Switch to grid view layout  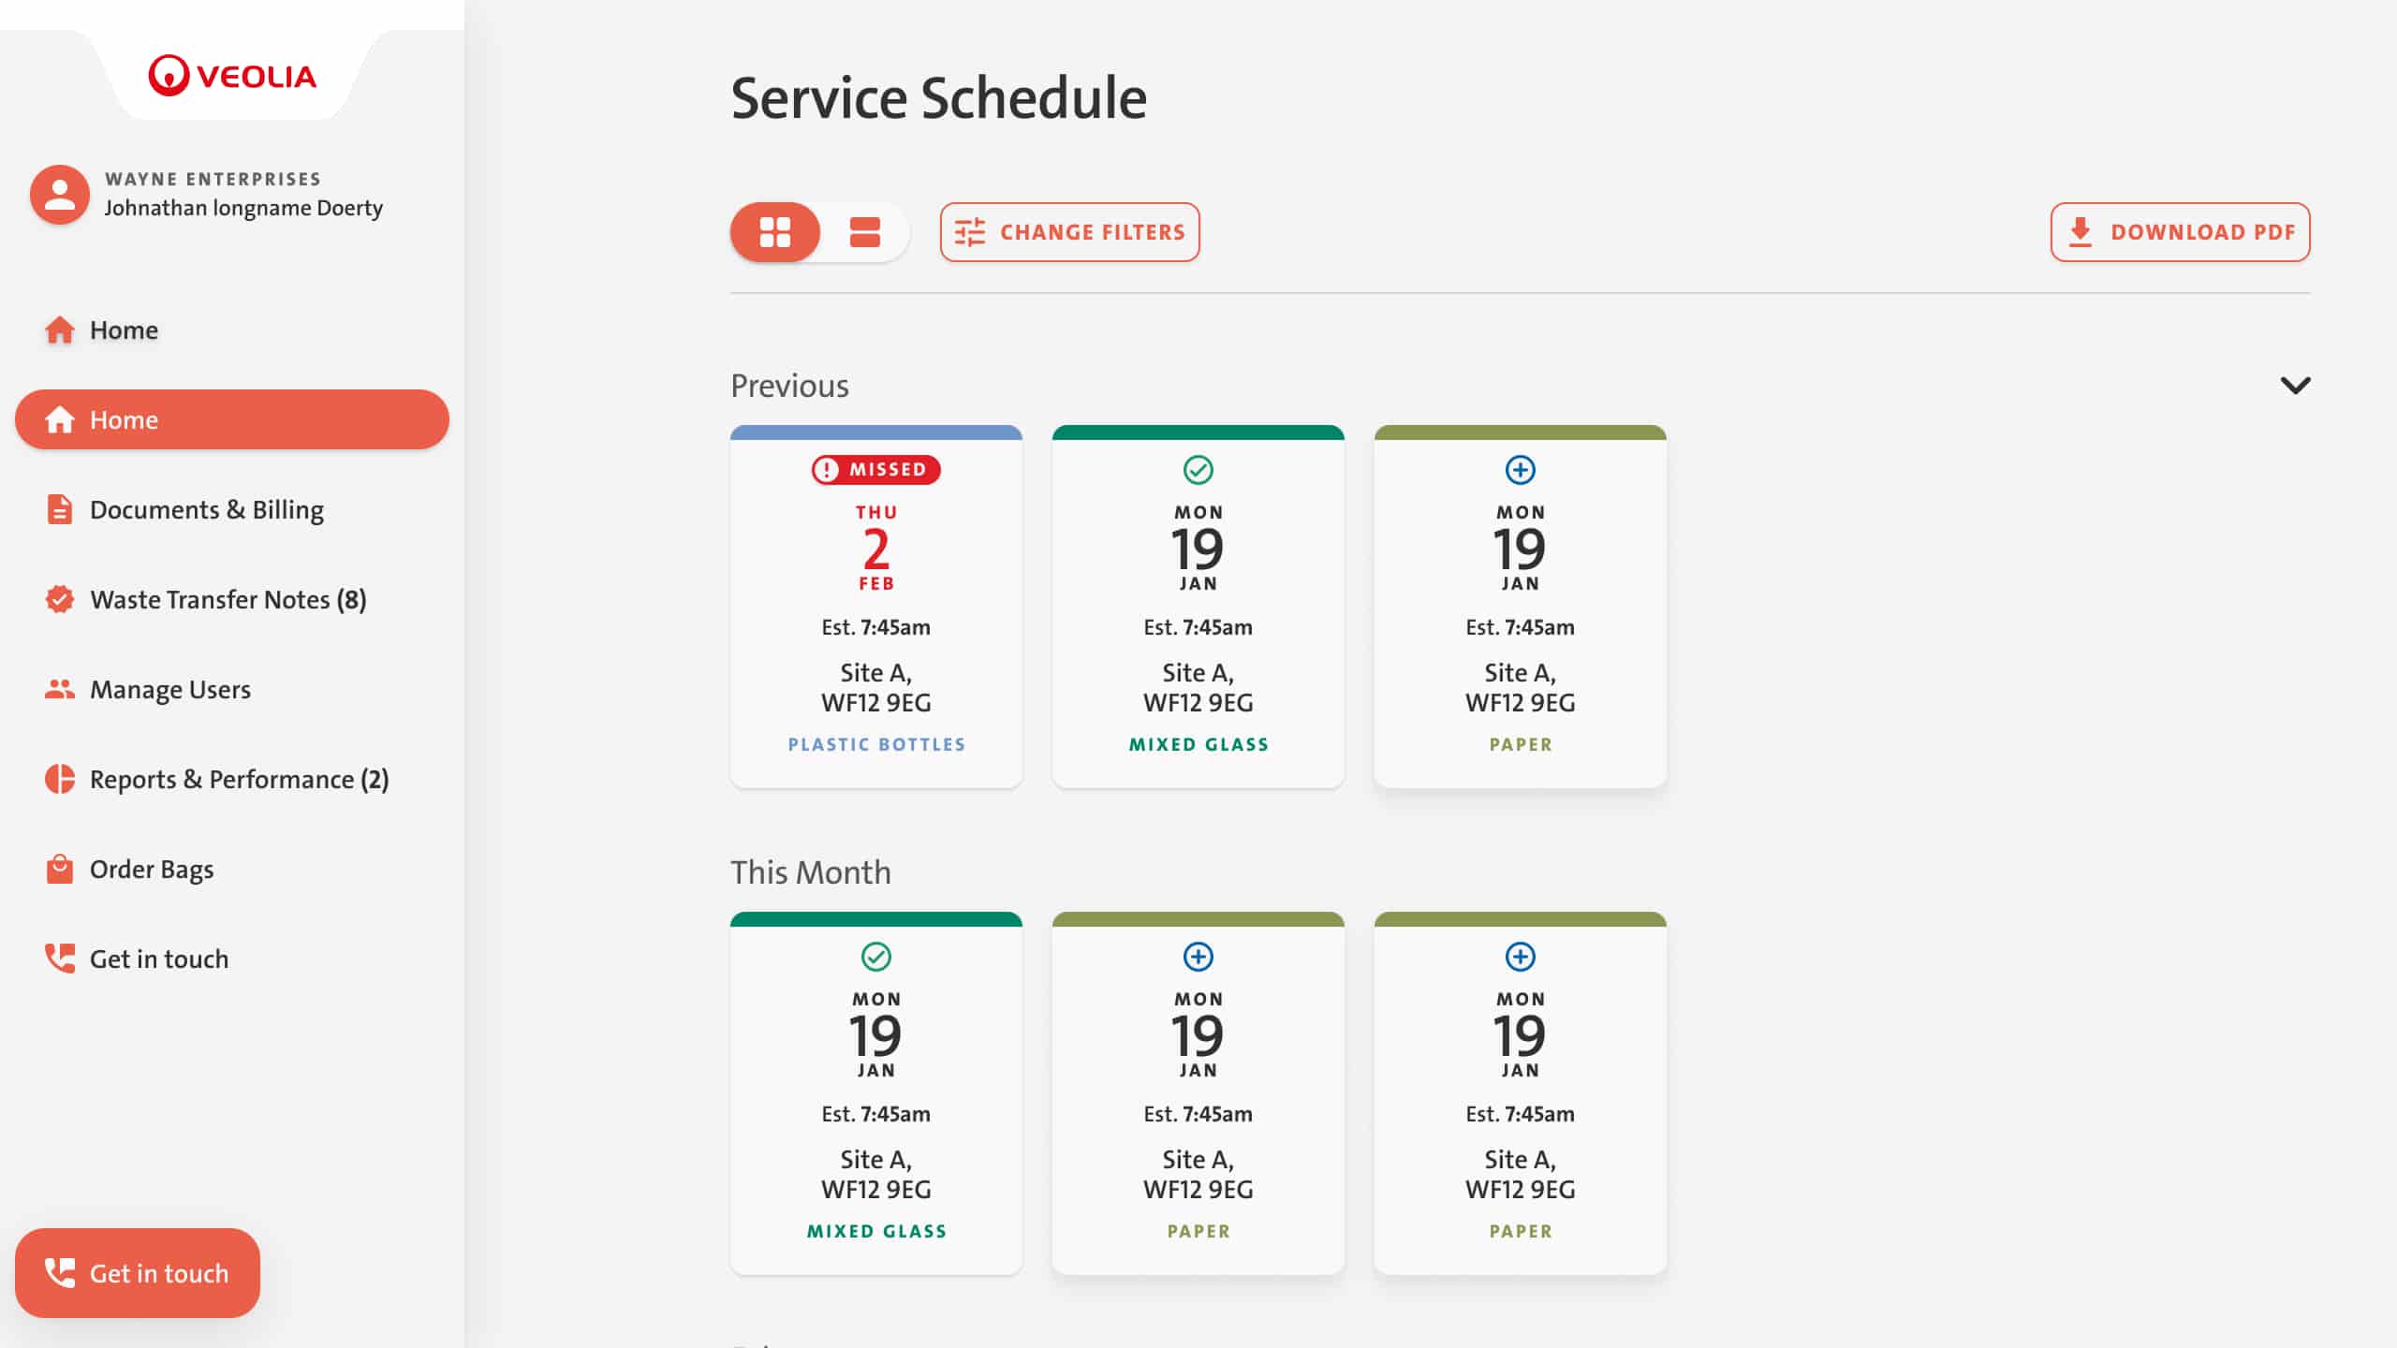coord(775,232)
